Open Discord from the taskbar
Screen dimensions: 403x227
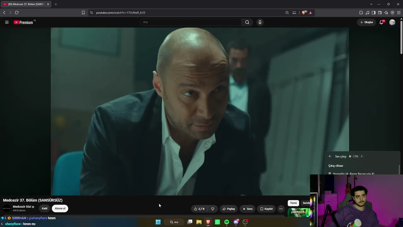pos(236,222)
